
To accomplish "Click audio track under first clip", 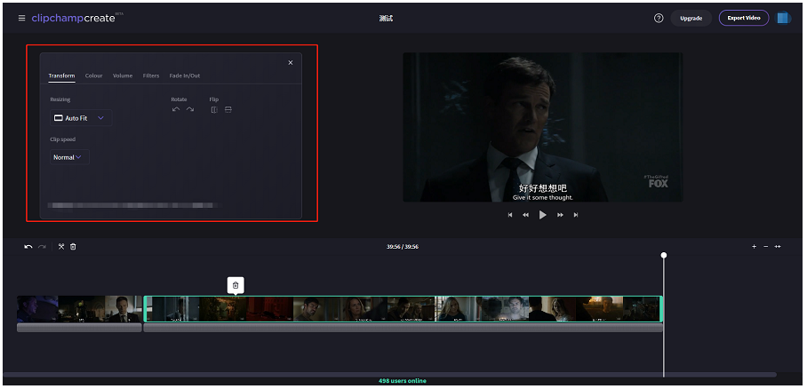I will click(x=79, y=328).
